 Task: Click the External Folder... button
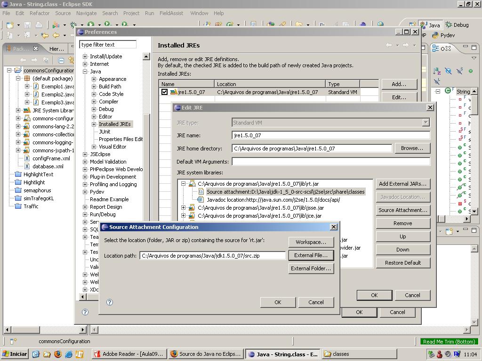coord(311,268)
